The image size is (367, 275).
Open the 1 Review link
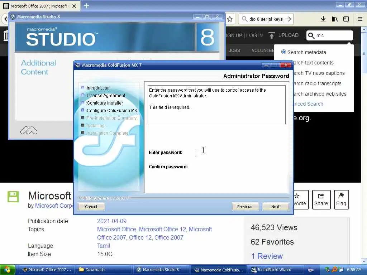(x=267, y=256)
